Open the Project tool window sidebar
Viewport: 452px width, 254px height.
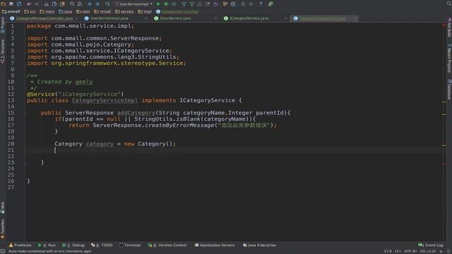[3, 25]
